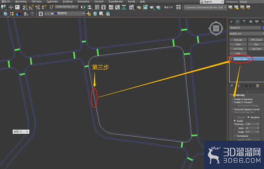Select the cross-shaped pivot center tool

(11, 7)
